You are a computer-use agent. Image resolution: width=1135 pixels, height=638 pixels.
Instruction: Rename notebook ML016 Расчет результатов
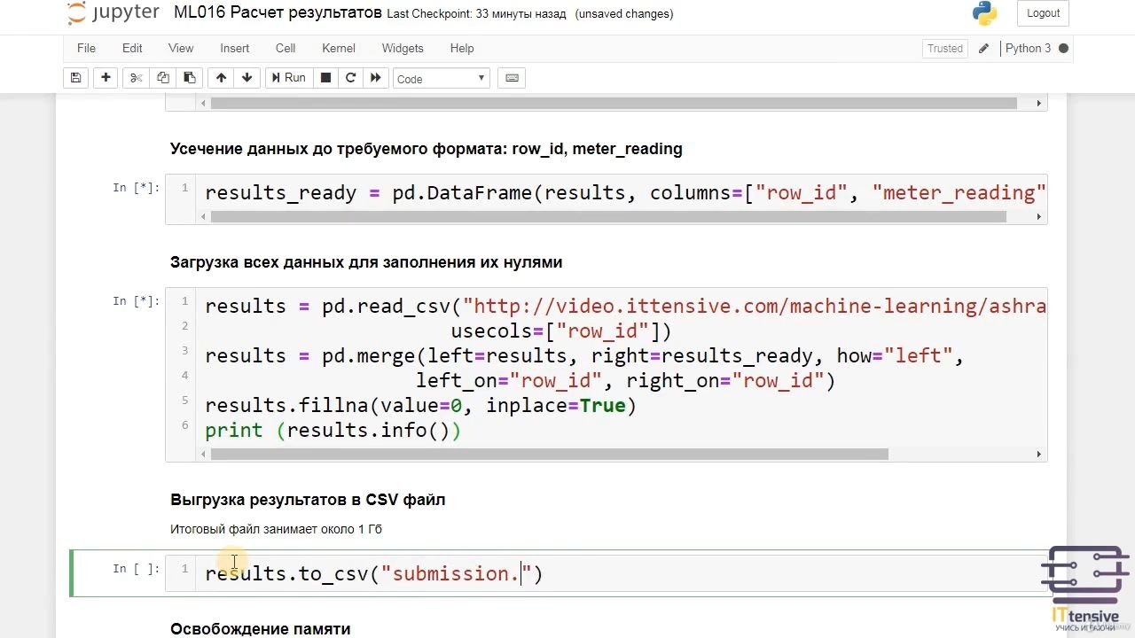coord(278,13)
